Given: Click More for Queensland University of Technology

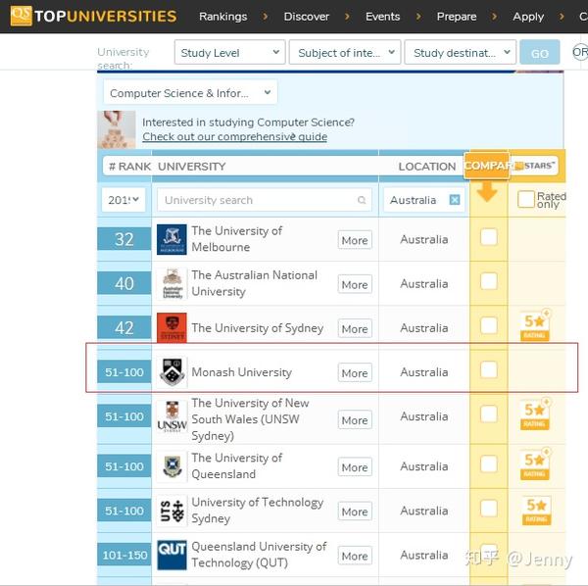Looking at the screenshot, I should coord(355,556).
